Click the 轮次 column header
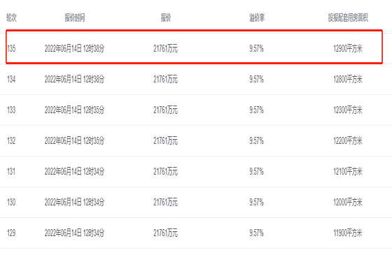 click(x=11, y=17)
